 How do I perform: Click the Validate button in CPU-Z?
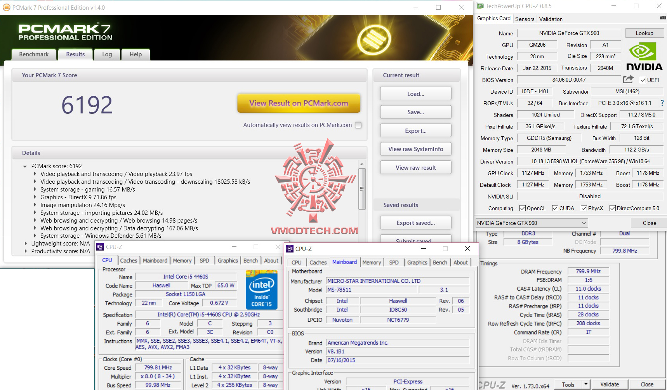[610, 384]
